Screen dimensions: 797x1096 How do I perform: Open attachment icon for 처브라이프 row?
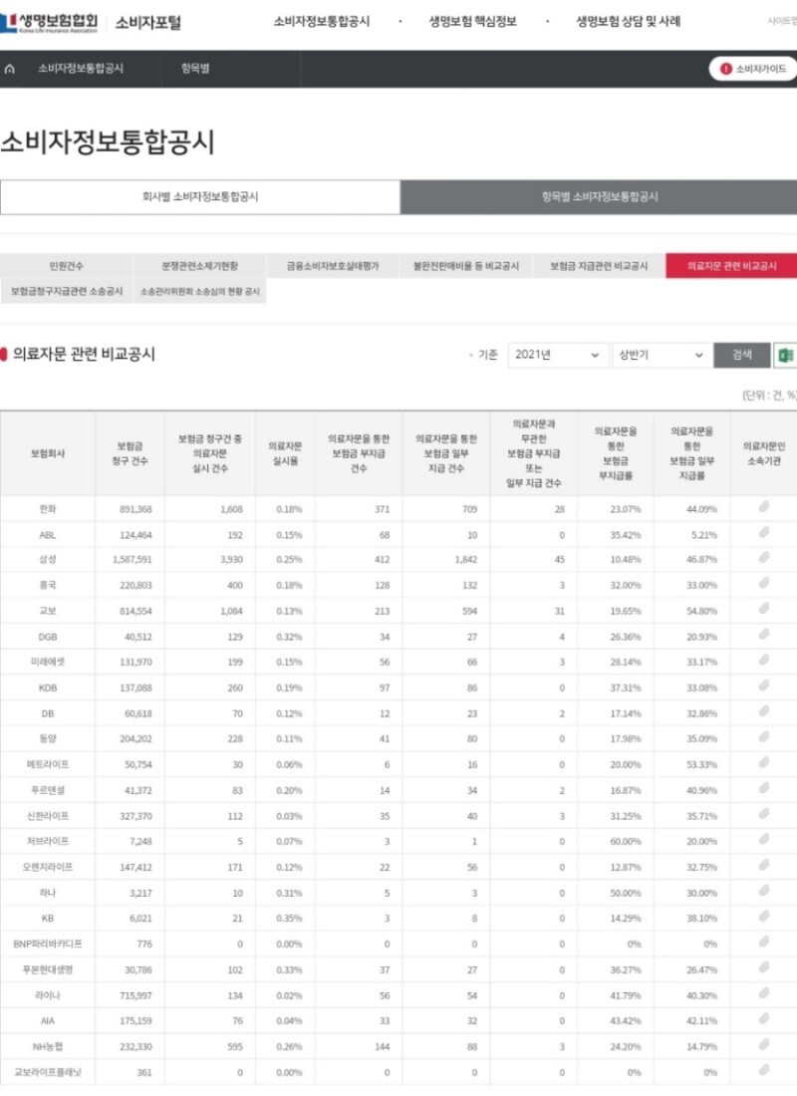click(x=764, y=840)
